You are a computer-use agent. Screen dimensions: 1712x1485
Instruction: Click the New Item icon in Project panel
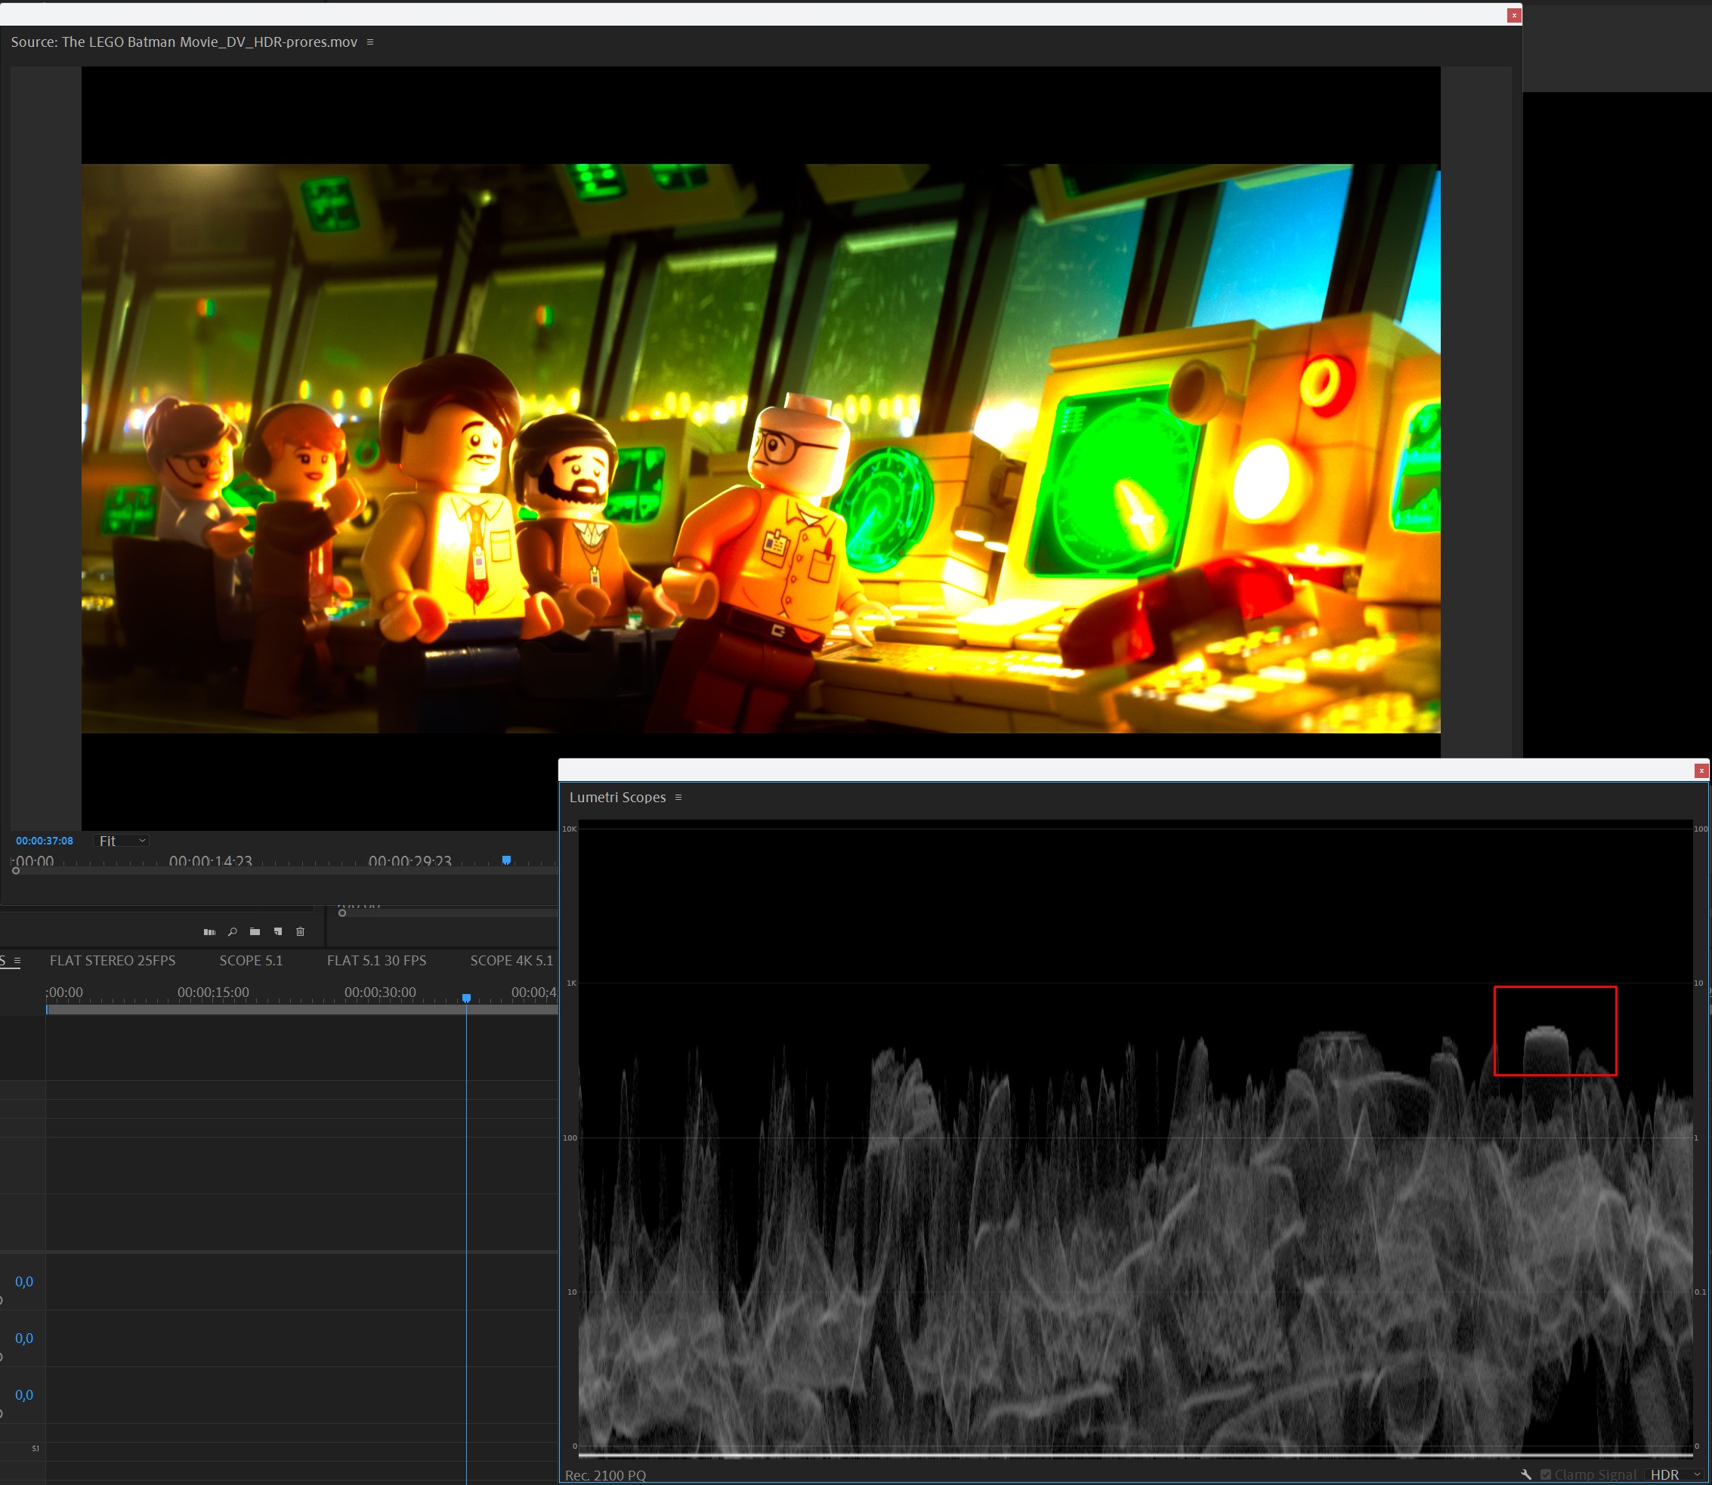click(277, 931)
